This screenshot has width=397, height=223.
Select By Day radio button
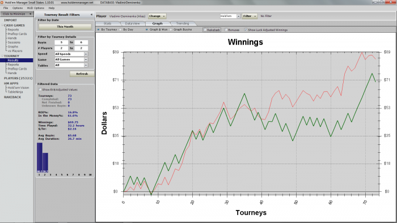(x=120, y=29)
